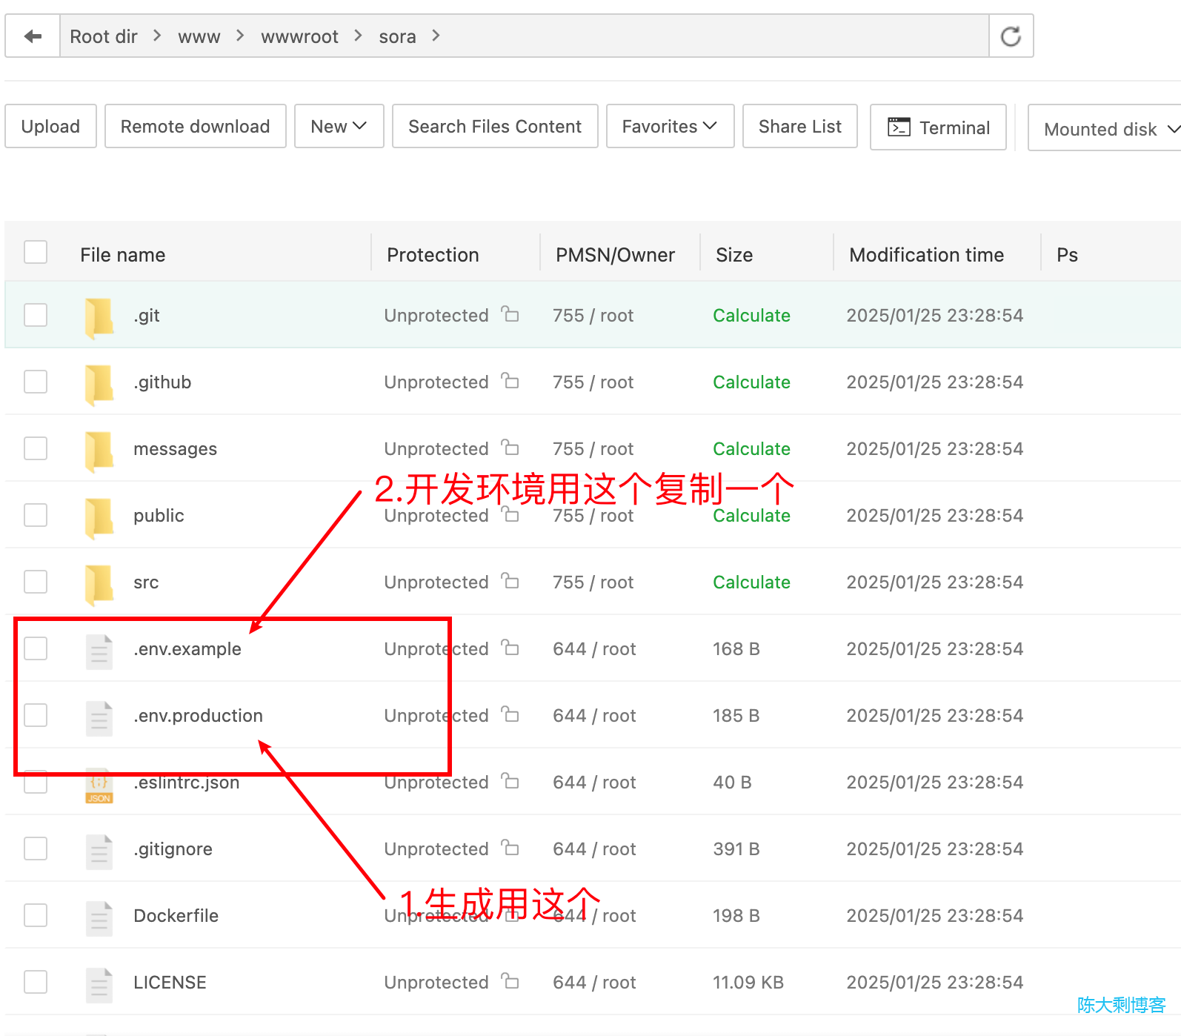This screenshot has width=1181, height=1036.
Task: Toggle the select-all checkbox in header
Action: 36,252
